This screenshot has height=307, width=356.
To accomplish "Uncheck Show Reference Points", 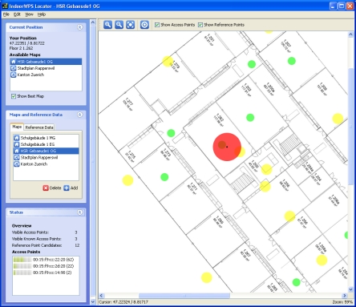I will pyautogui.click(x=200, y=25).
